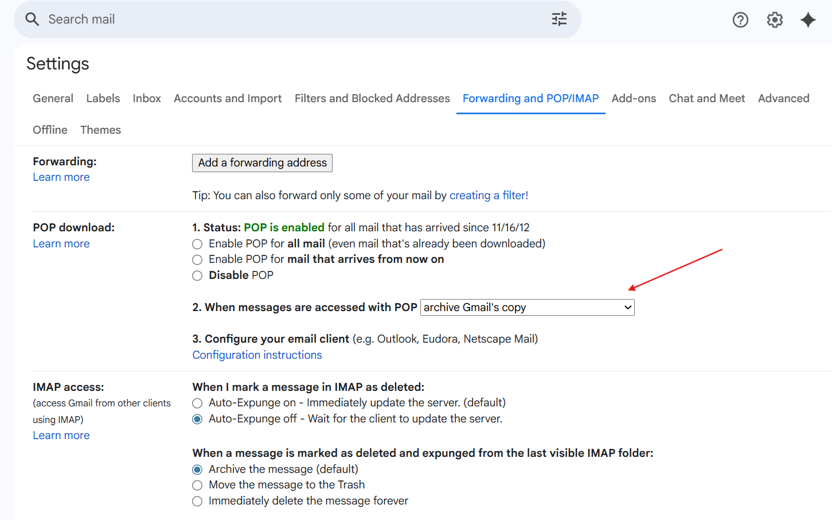
Task: Select Immediately delete the message forever
Action: tap(197, 501)
